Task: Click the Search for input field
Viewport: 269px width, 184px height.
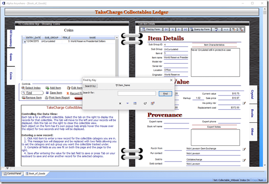Action: [x=137, y=93]
